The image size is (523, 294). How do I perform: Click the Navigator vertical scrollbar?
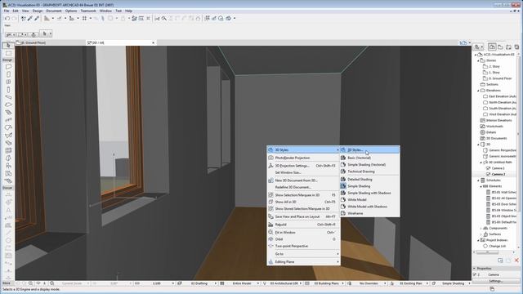(x=518, y=133)
